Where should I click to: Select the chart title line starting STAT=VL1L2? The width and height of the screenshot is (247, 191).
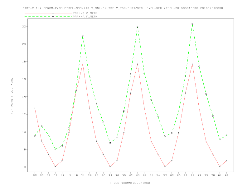coord(123,8)
